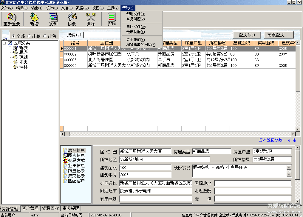
Task: Click the detail panel scroll down arrow
Action: click(x=298, y=201)
